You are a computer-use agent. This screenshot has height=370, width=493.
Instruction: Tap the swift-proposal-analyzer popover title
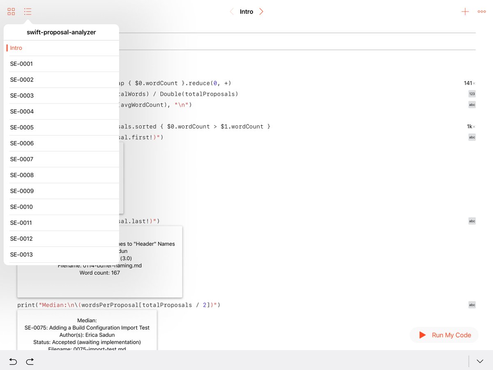(61, 32)
